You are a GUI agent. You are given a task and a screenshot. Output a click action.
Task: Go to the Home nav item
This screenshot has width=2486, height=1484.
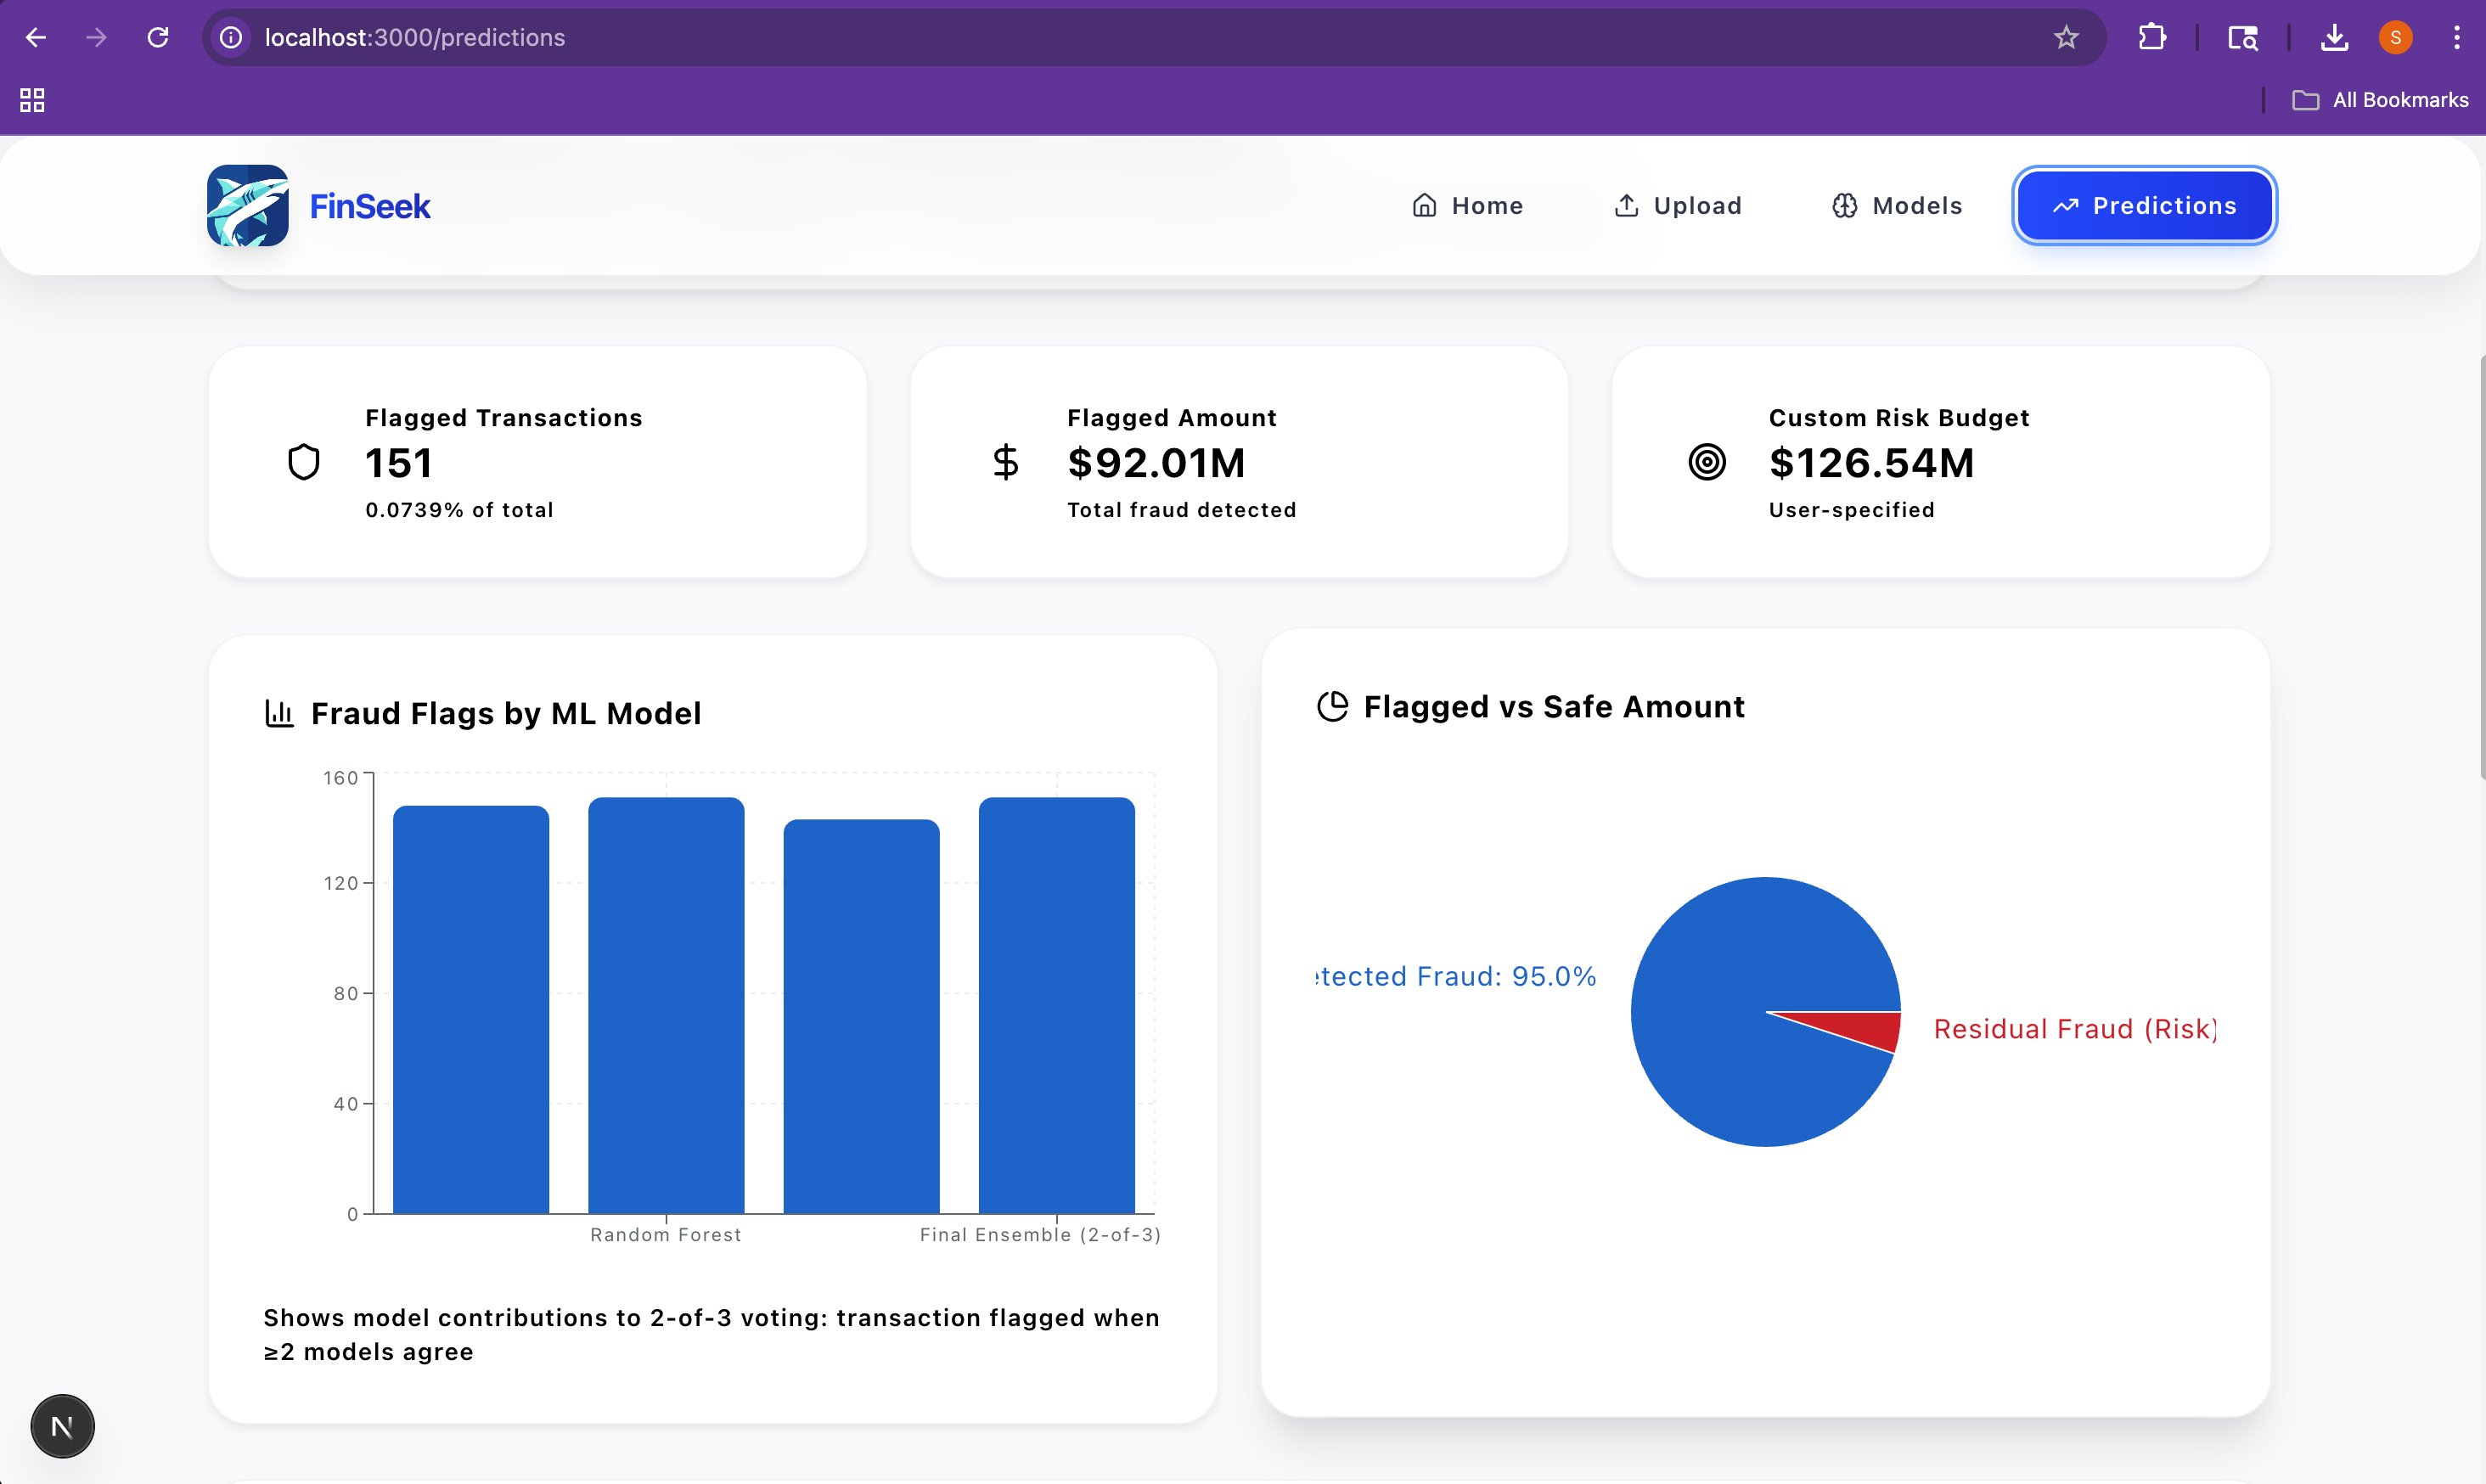click(1467, 205)
